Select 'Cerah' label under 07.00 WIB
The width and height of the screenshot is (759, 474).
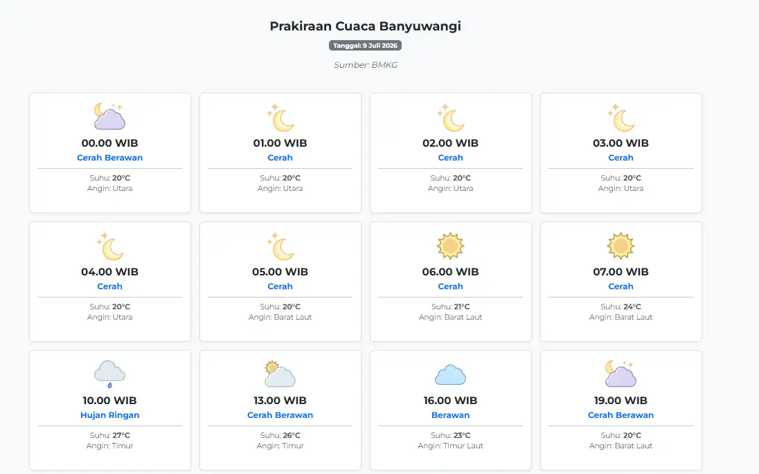point(621,286)
